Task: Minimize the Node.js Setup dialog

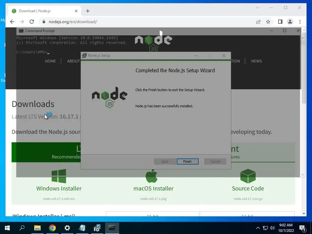Action: pyautogui.click(x=196, y=55)
